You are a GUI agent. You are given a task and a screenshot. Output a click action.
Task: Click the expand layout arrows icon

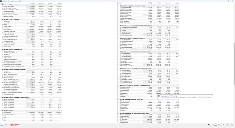(2, 124)
